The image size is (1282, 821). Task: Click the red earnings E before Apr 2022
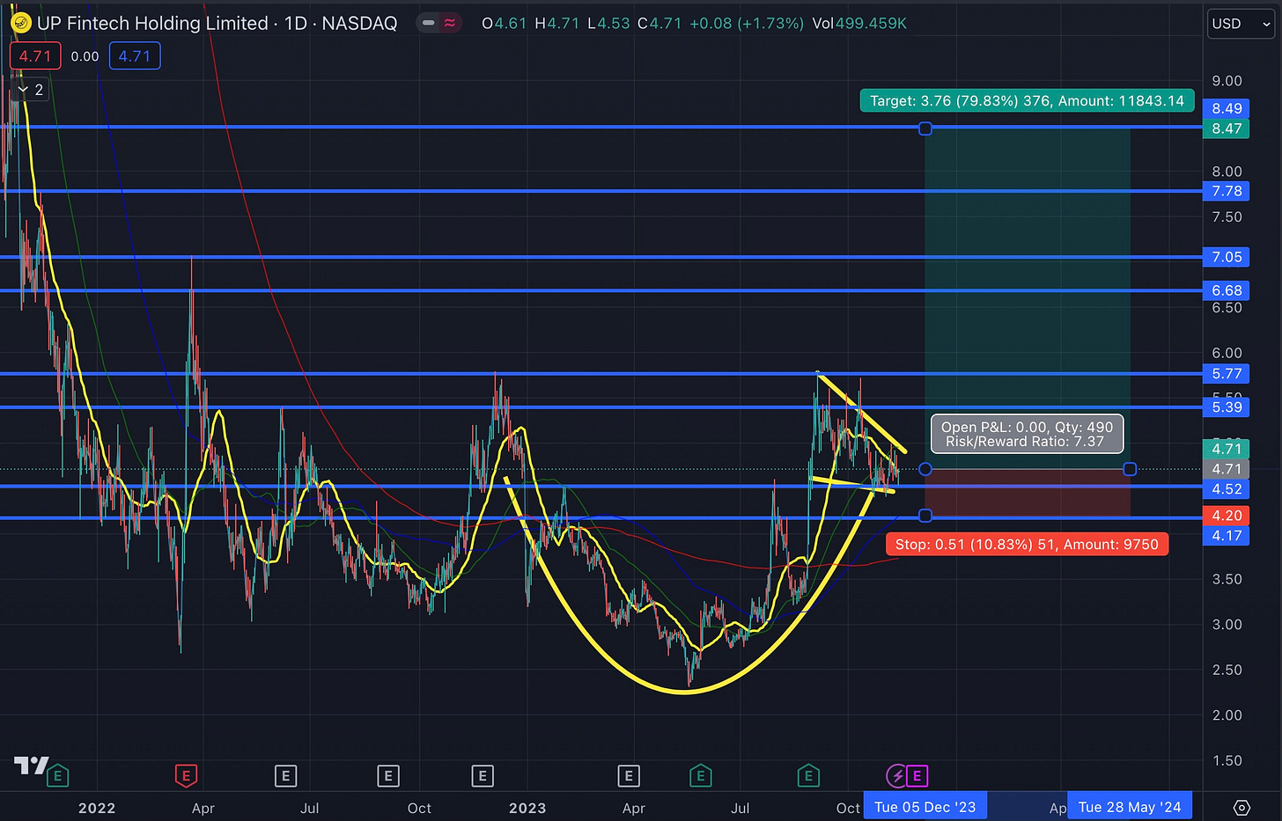[x=185, y=776]
